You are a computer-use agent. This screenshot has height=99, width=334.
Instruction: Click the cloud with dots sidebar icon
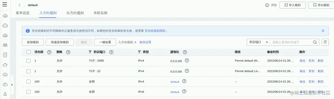[5, 25]
